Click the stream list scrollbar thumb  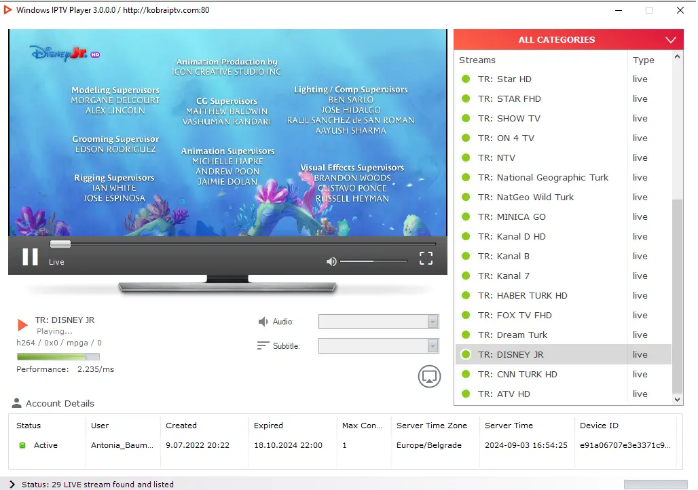(x=677, y=296)
